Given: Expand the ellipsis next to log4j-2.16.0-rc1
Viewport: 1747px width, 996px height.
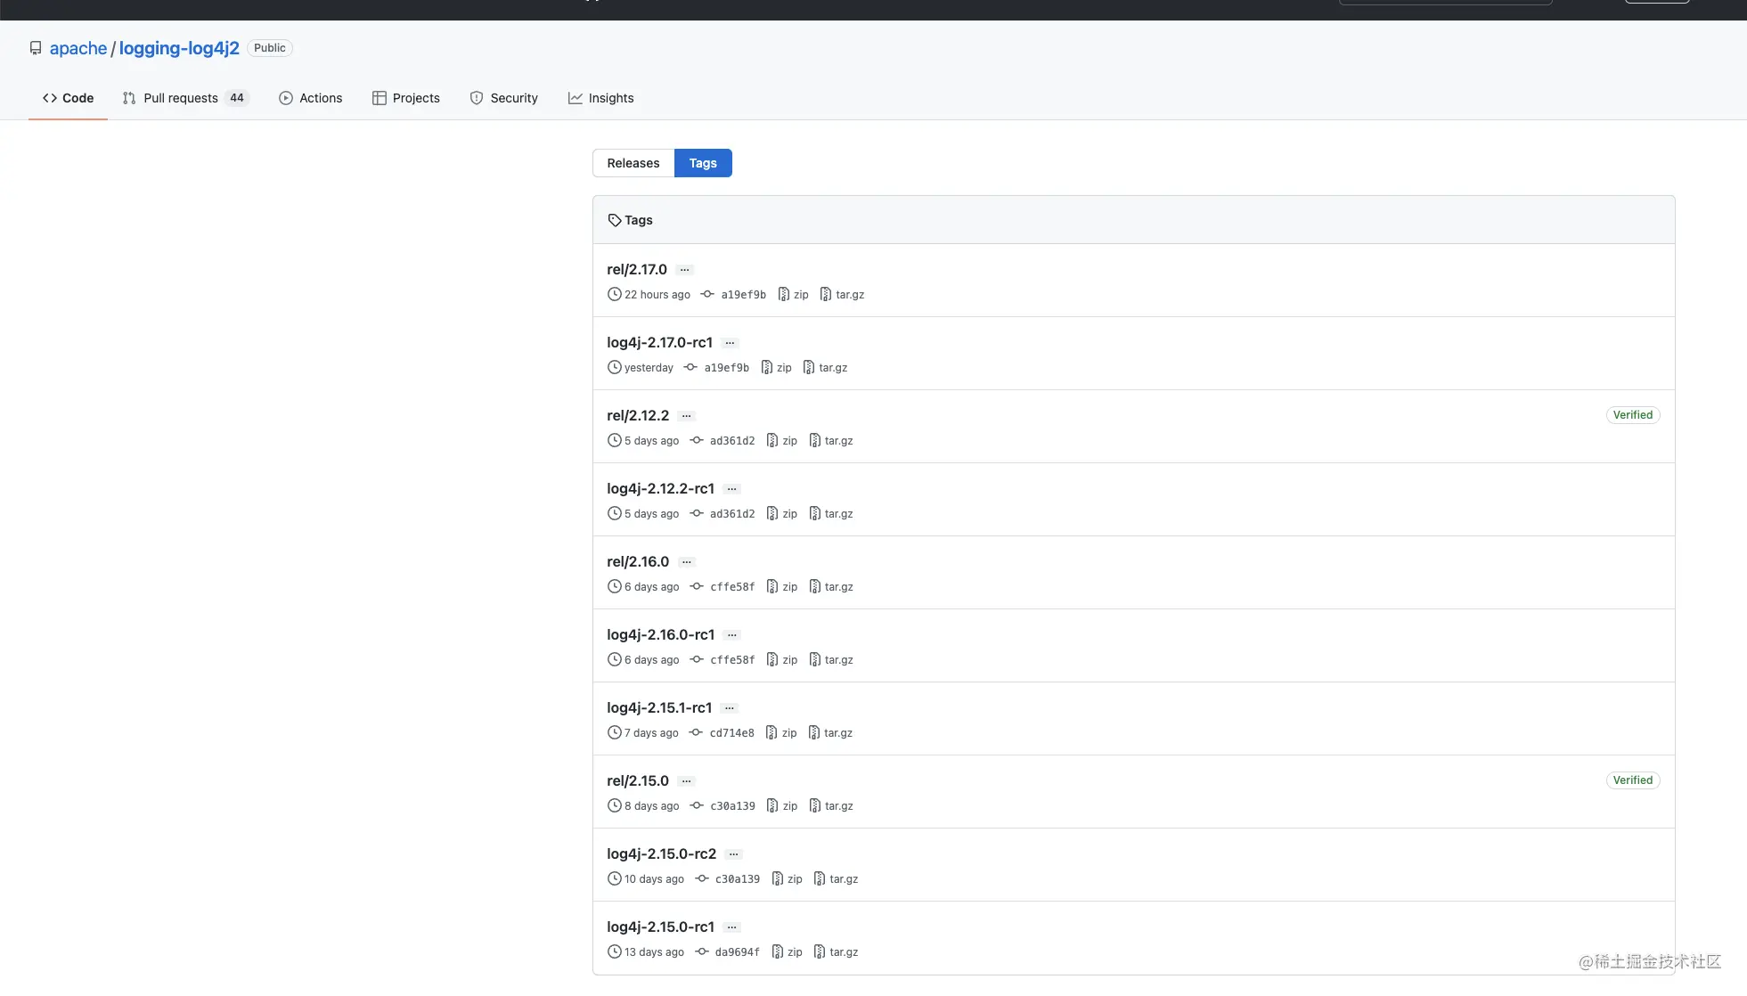Looking at the screenshot, I should (x=732, y=635).
